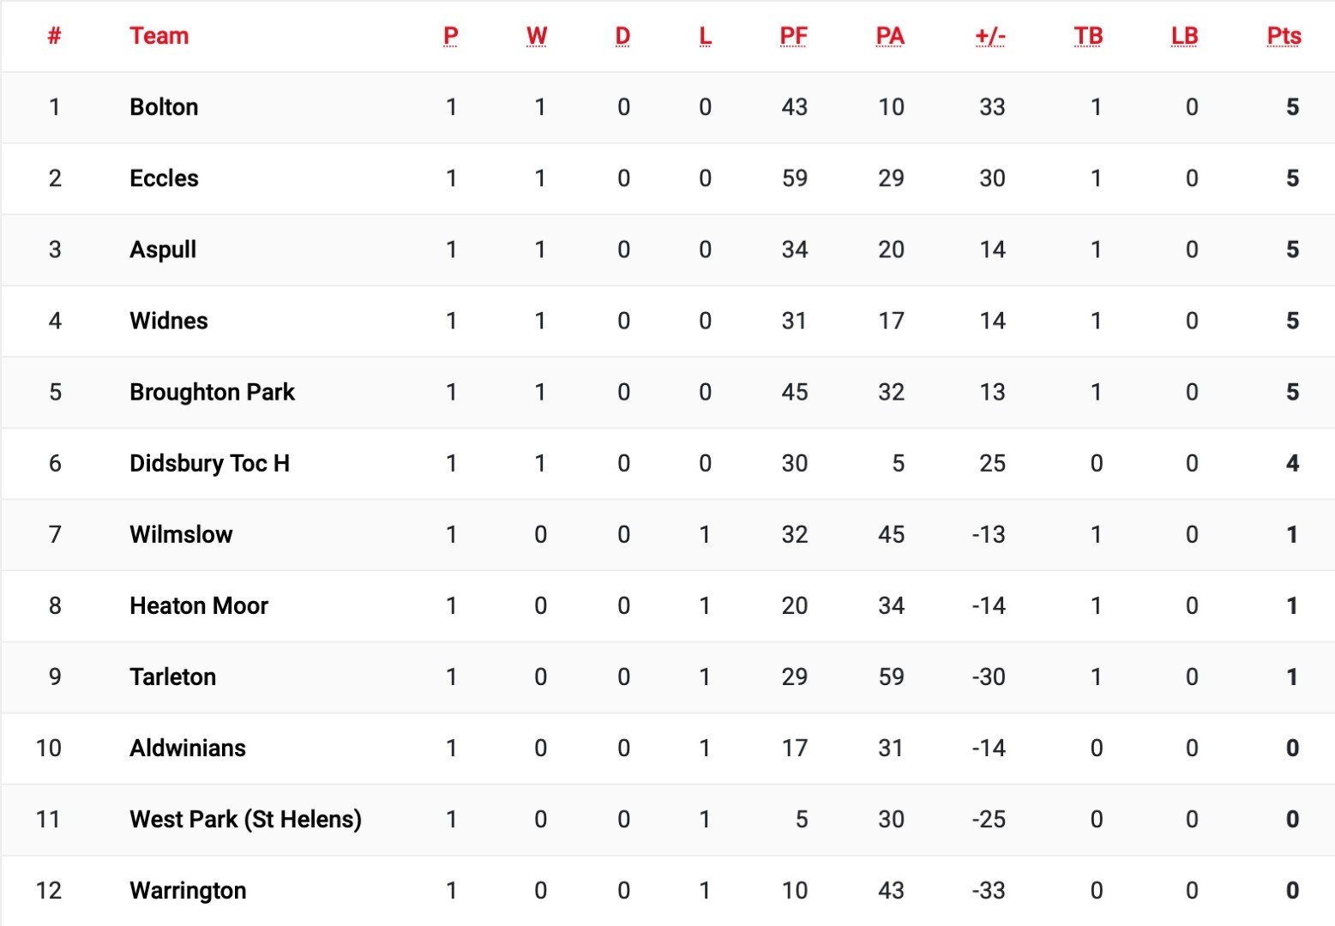Sort by PF column header

tap(793, 36)
